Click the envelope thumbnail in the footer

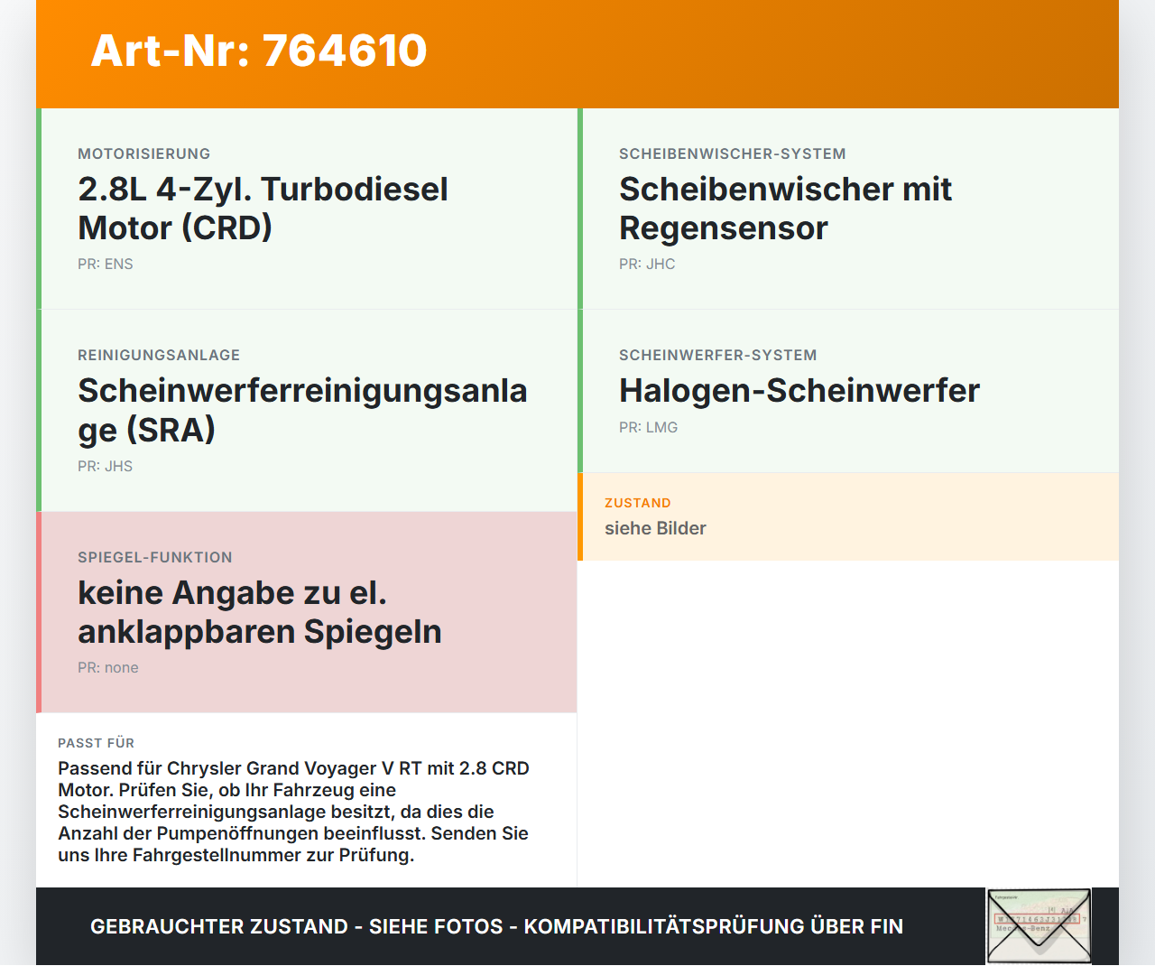(1039, 926)
